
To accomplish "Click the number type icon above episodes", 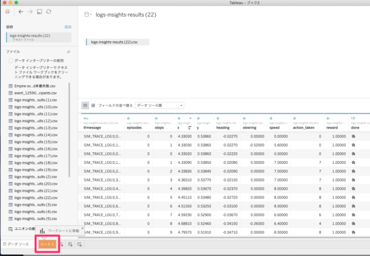I will (x=128, y=118).
